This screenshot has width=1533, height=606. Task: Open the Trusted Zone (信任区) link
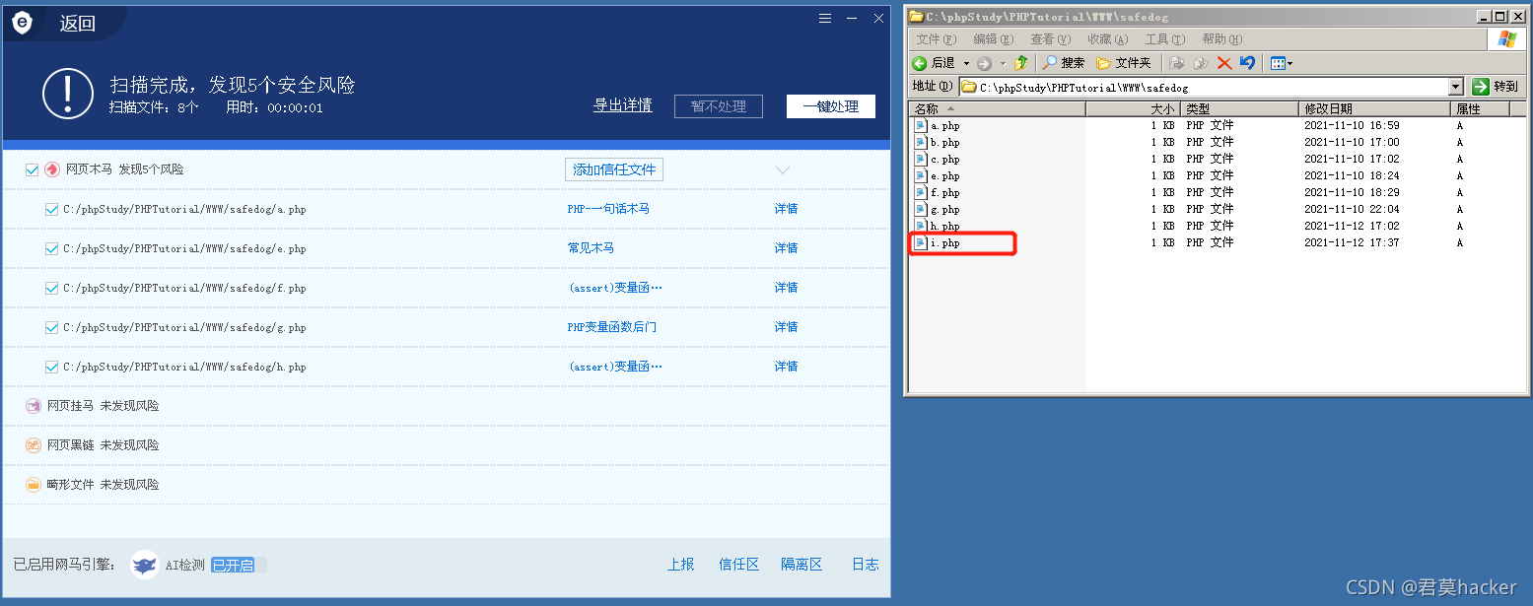(x=738, y=565)
